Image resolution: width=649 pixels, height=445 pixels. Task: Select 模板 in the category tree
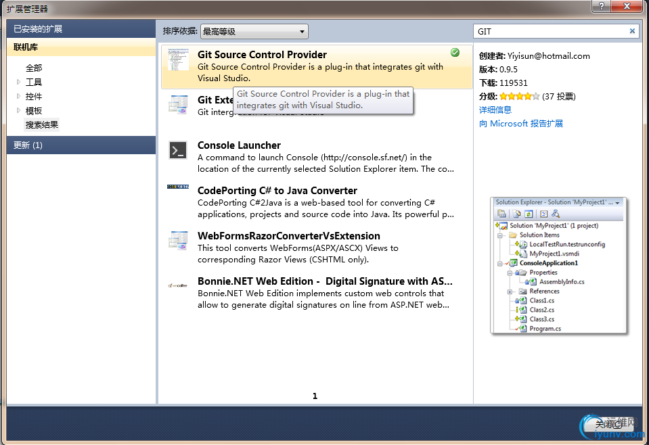pos(34,110)
